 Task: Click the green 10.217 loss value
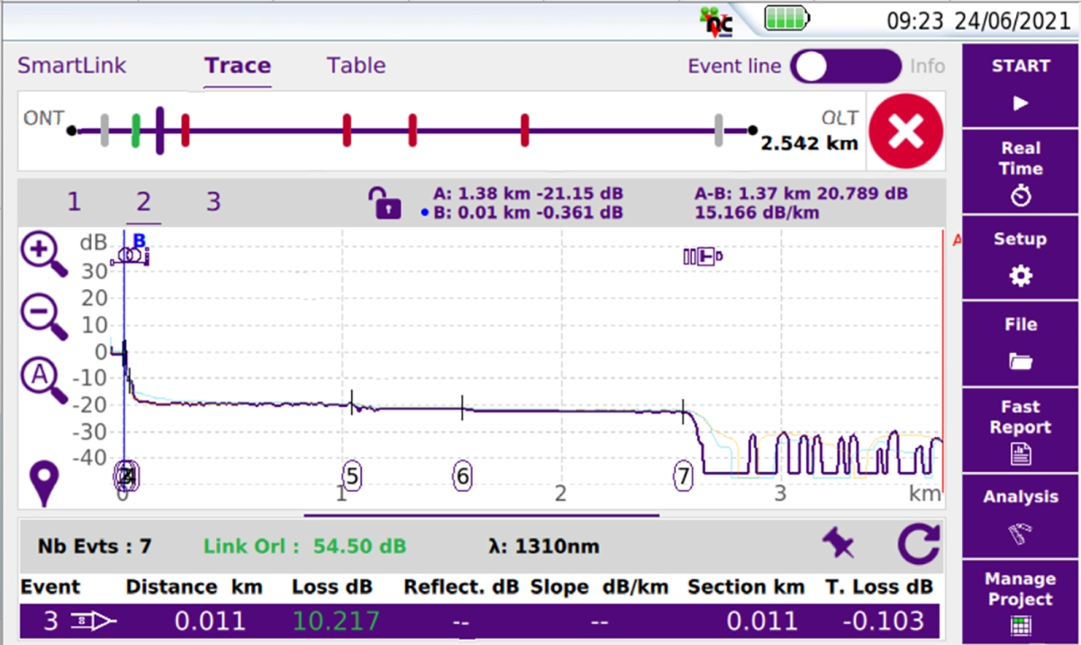(x=334, y=621)
